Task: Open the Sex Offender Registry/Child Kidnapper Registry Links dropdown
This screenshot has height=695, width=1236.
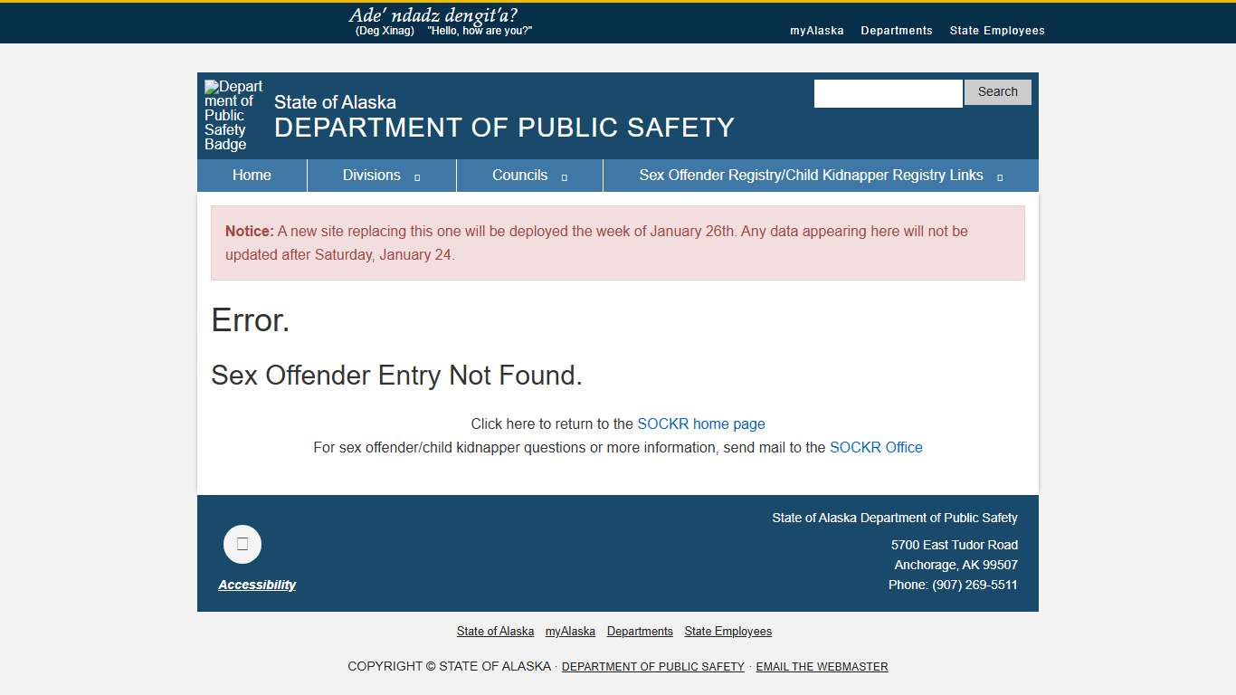Action: click(x=811, y=175)
